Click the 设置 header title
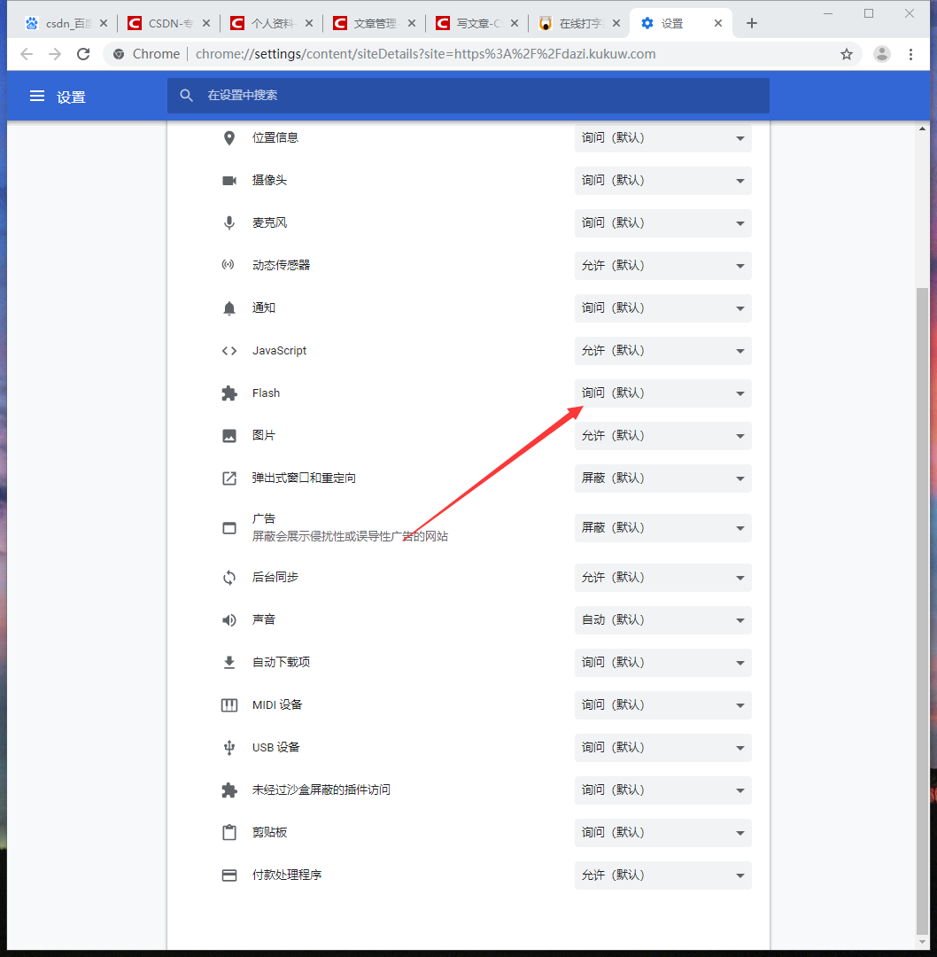 pyautogui.click(x=71, y=97)
